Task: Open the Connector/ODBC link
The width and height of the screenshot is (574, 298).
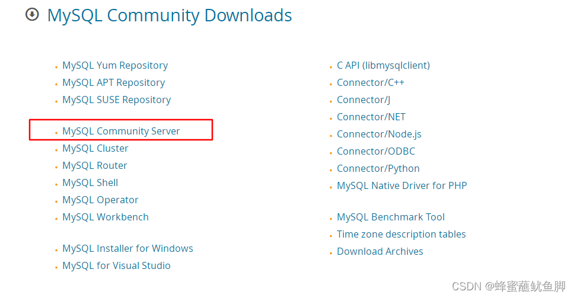Action: click(376, 152)
